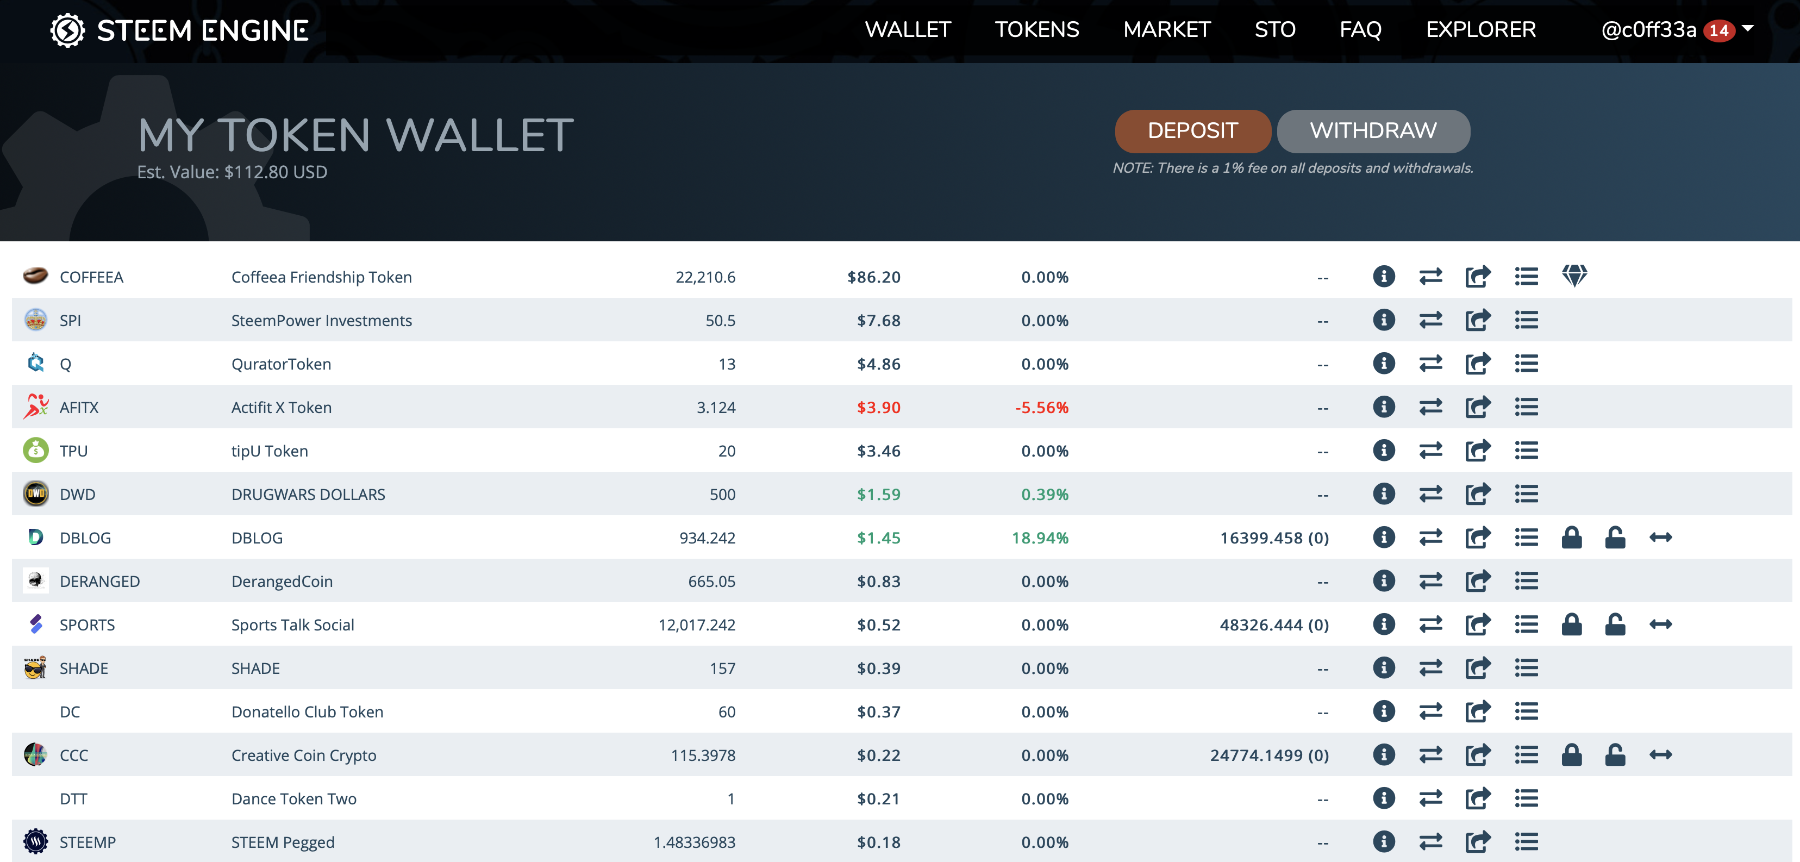Click the TPU token logo thumbnail
Viewport: 1800px width, 862px height.
click(x=35, y=450)
